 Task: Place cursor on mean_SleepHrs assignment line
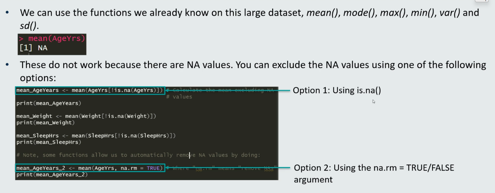pos(96,136)
